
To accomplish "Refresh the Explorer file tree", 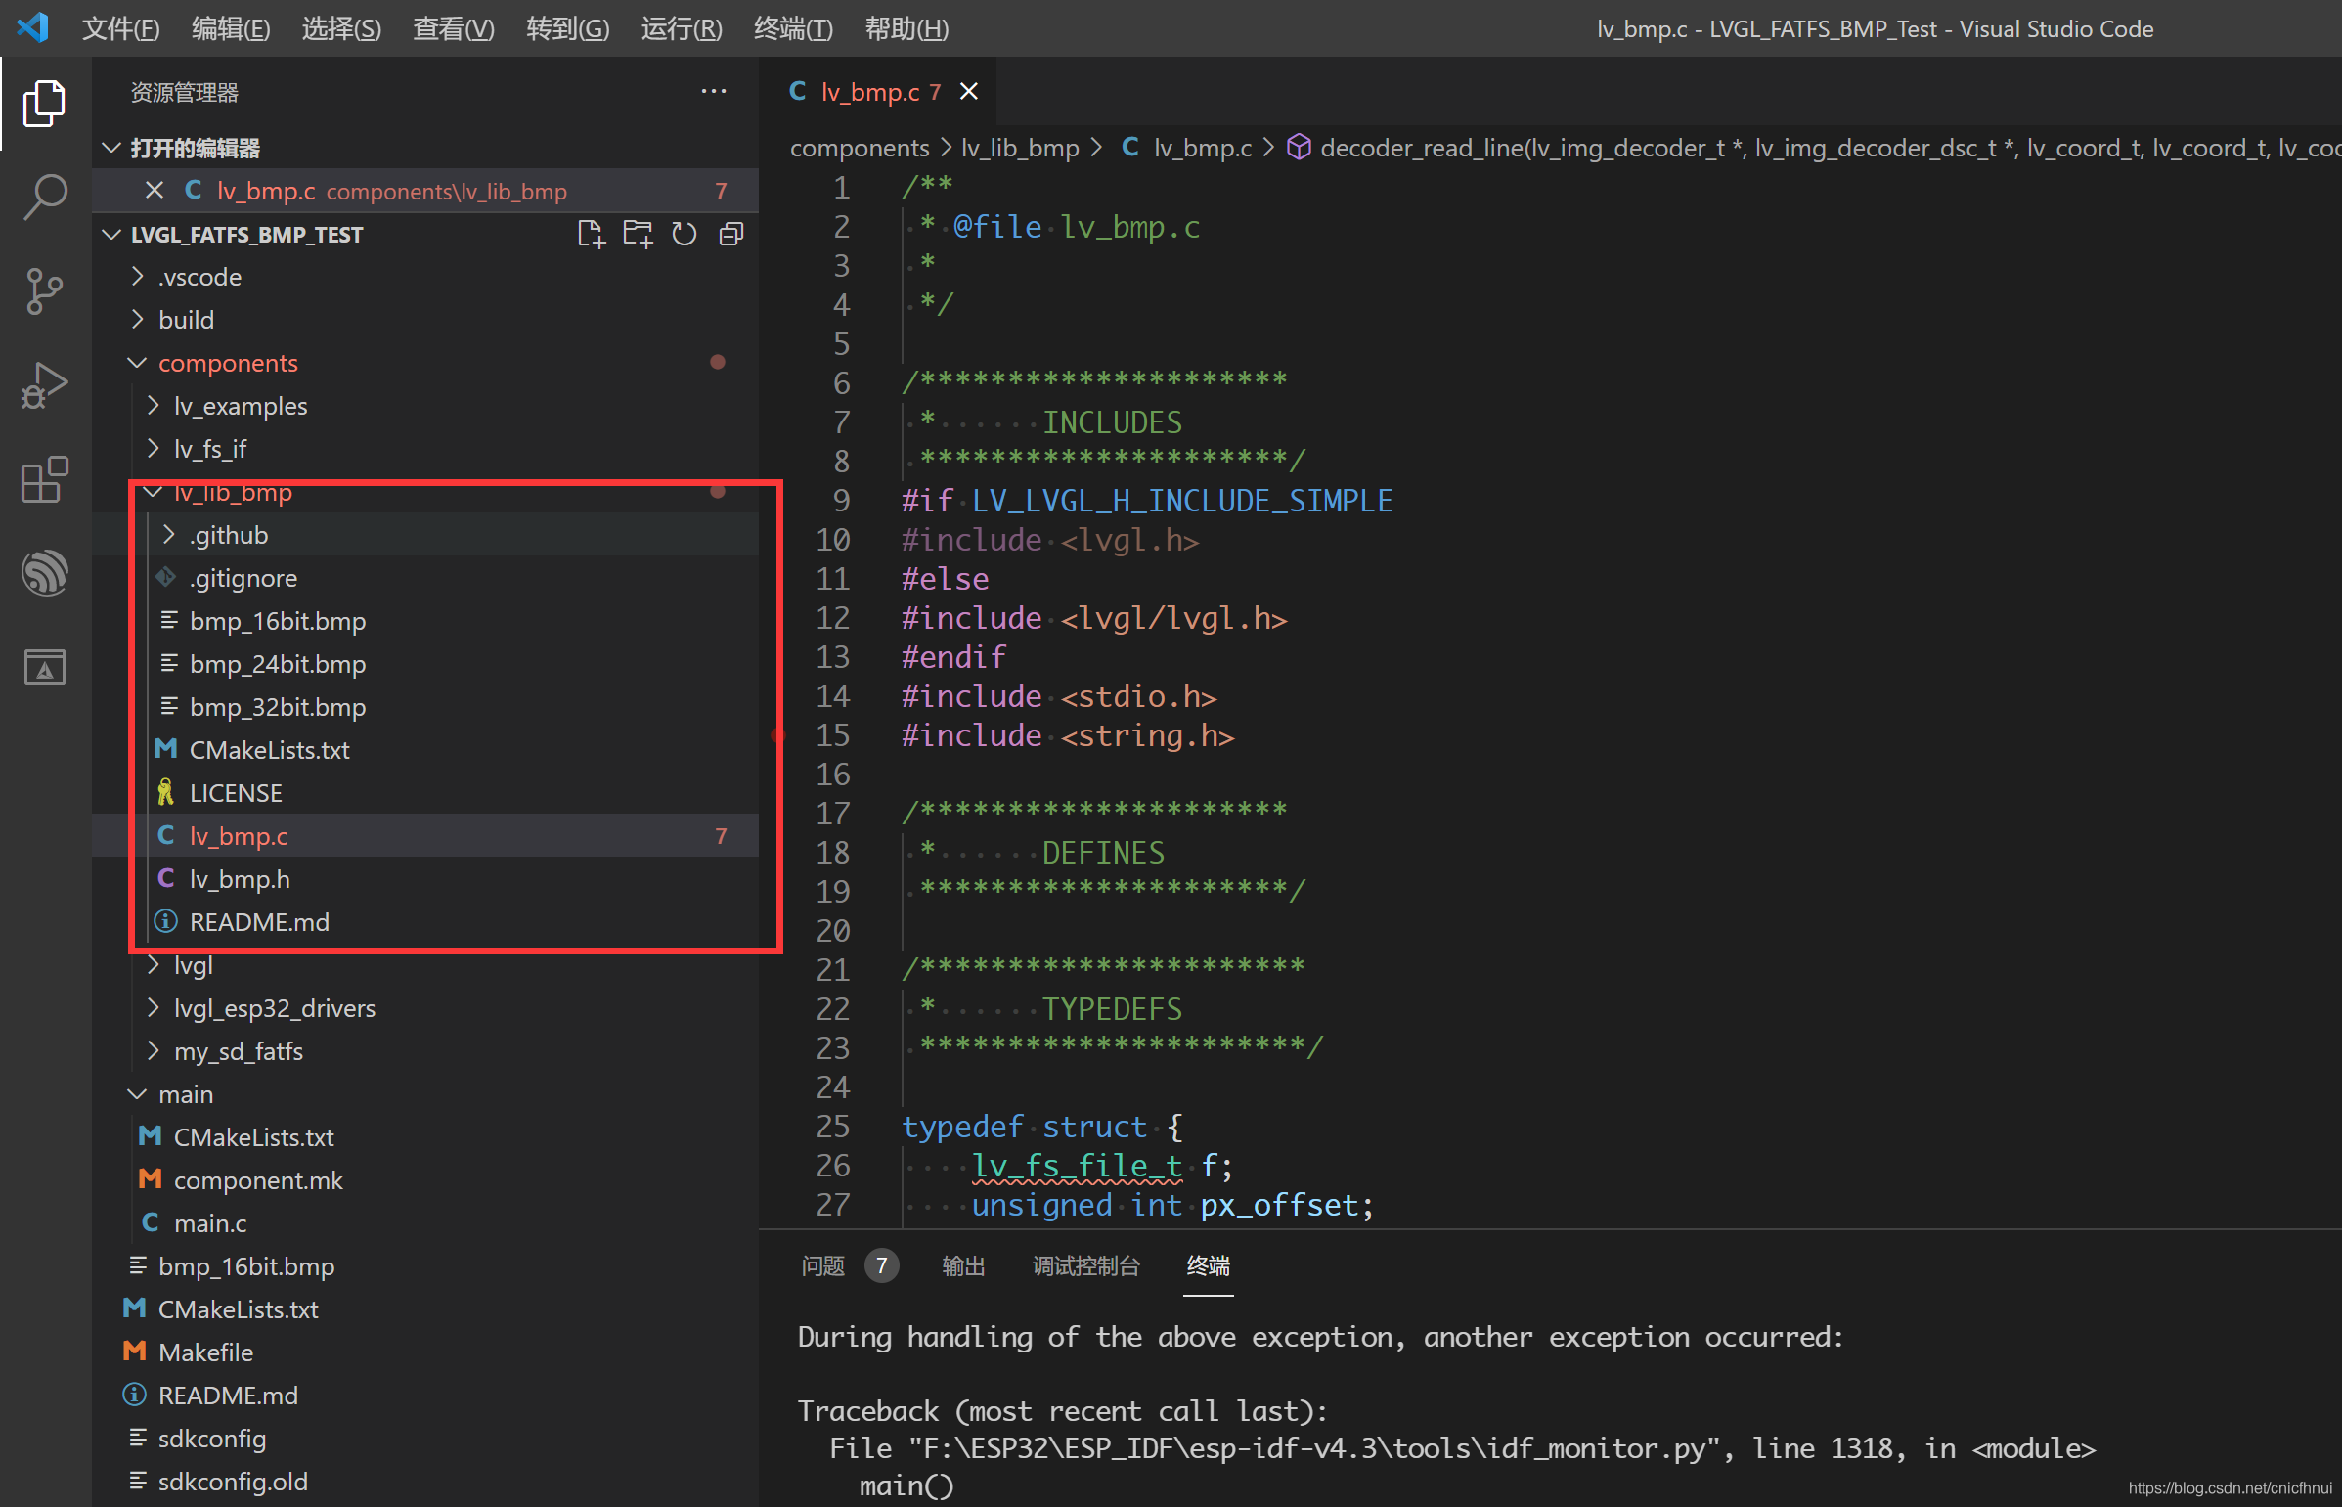I will 684,234.
